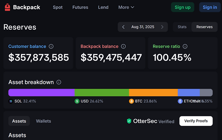Screen dimensions: 222x140
Task: Switch to the Stats tab
Action: point(182,27)
